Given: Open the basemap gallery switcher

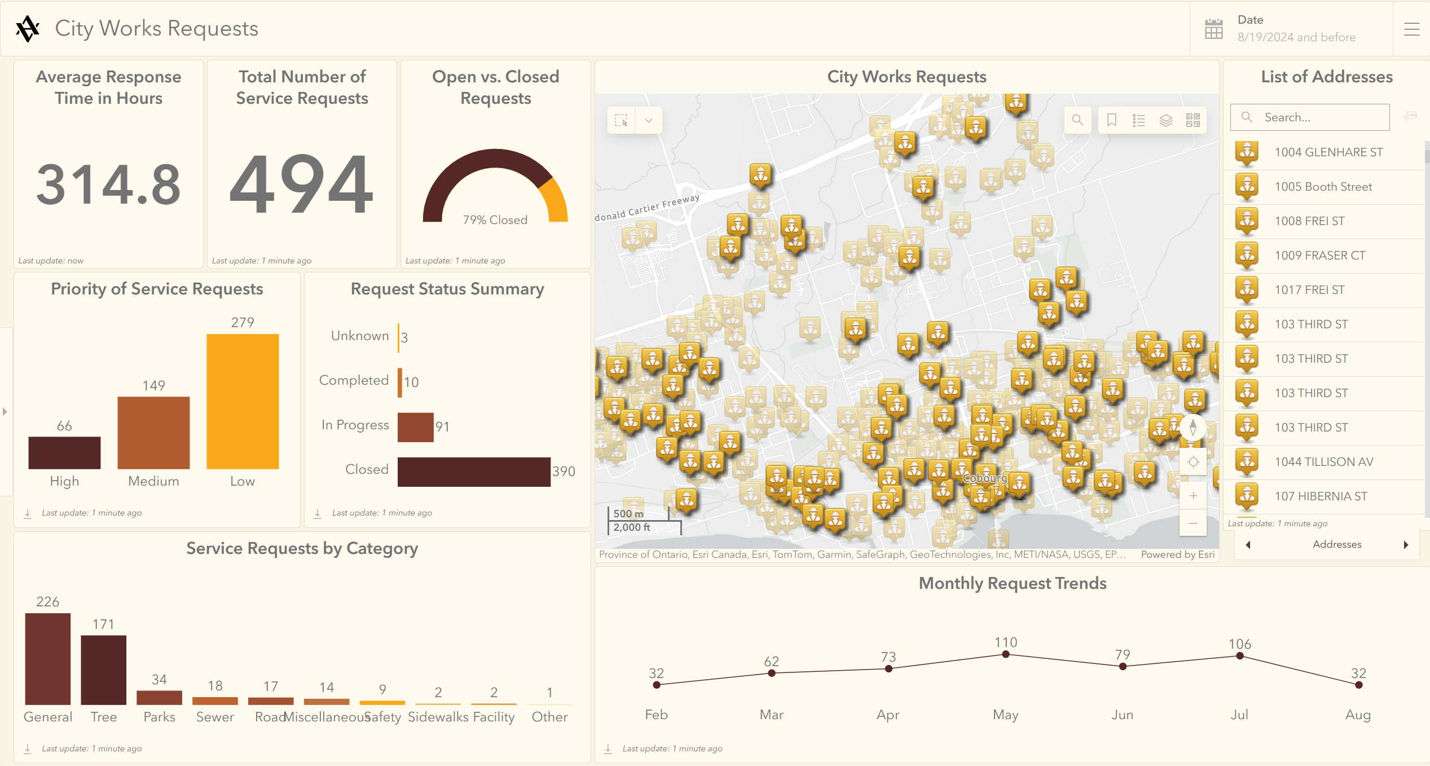Looking at the screenshot, I should coord(1193,120).
